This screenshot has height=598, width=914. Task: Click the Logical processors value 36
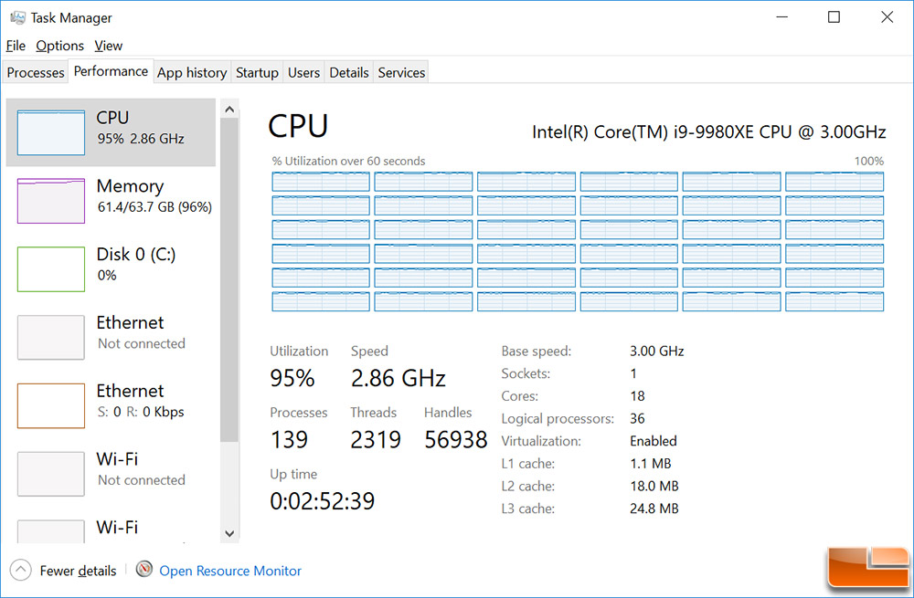[x=637, y=419]
